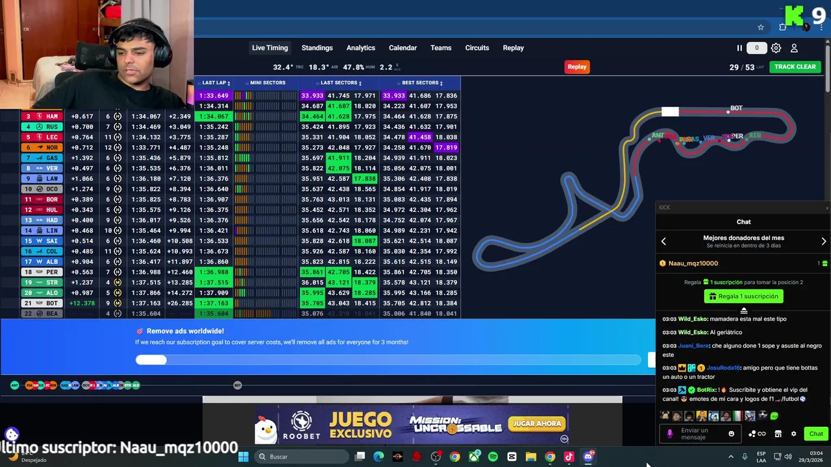The width and height of the screenshot is (831, 467).
Task: Open Microsoft Edge from the taskbar
Action: [378, 457]
